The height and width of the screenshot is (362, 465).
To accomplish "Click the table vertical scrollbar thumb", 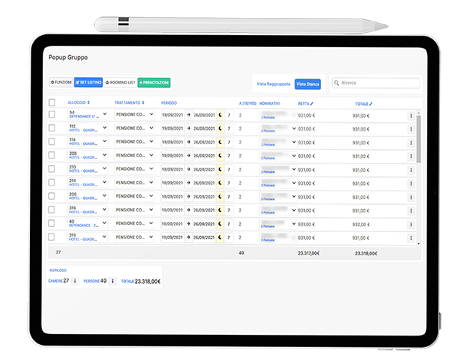I will coord(418,139).
